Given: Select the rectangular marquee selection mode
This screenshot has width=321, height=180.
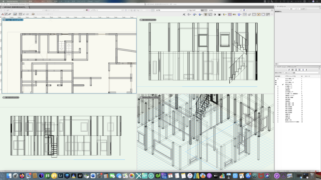Looking at the screenshot, I should click(x=21, y=14).
